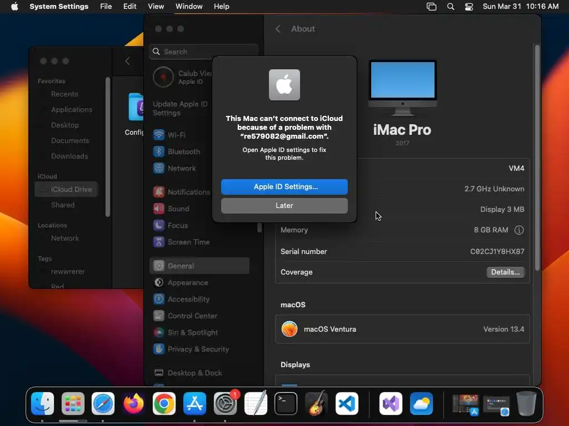Open Terminal from the Dock
Image resolution: width=569 pixels, height=426 pixels.
pyautogui.click(x=286, y=404)
